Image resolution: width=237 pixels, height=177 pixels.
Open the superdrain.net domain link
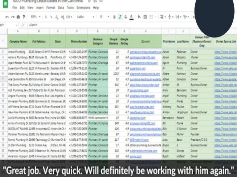(137, 68)
